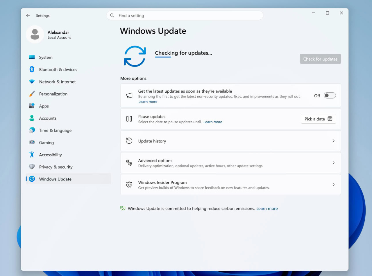Viewport: 372px width, 276px height.
Task: Click the green leaf carbon emissions icon
Action: 123,208
